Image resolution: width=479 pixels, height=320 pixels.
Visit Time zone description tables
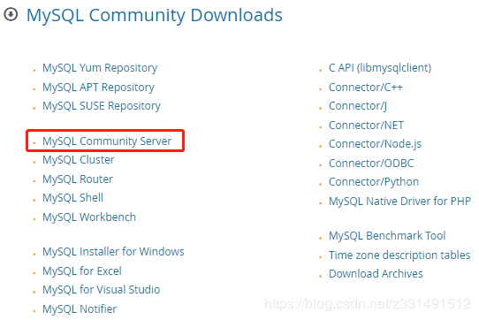399,255
